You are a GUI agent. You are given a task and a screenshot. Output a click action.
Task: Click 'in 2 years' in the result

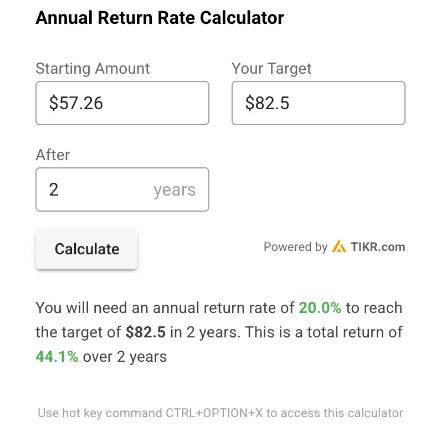pos(205,332)
